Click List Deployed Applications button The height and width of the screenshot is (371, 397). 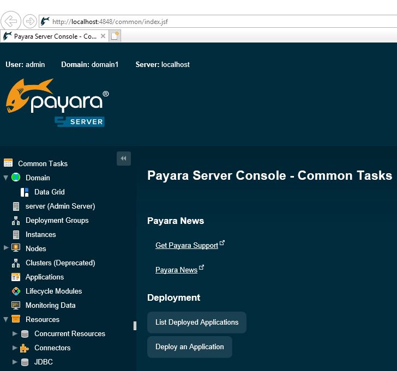click(197, 322)
